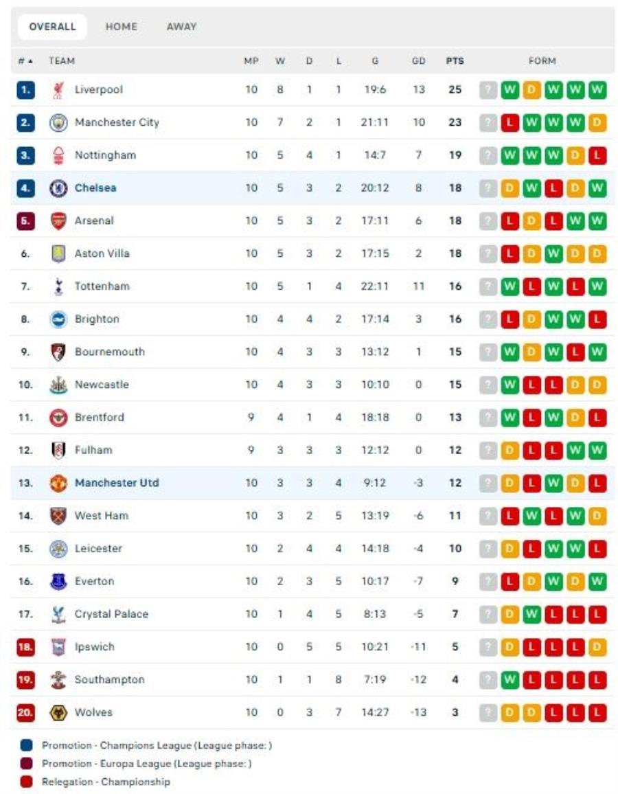The height and width of the screenshot is (794, 618).
Task: Click the Manchester City club crest
Action: point(58,122)
